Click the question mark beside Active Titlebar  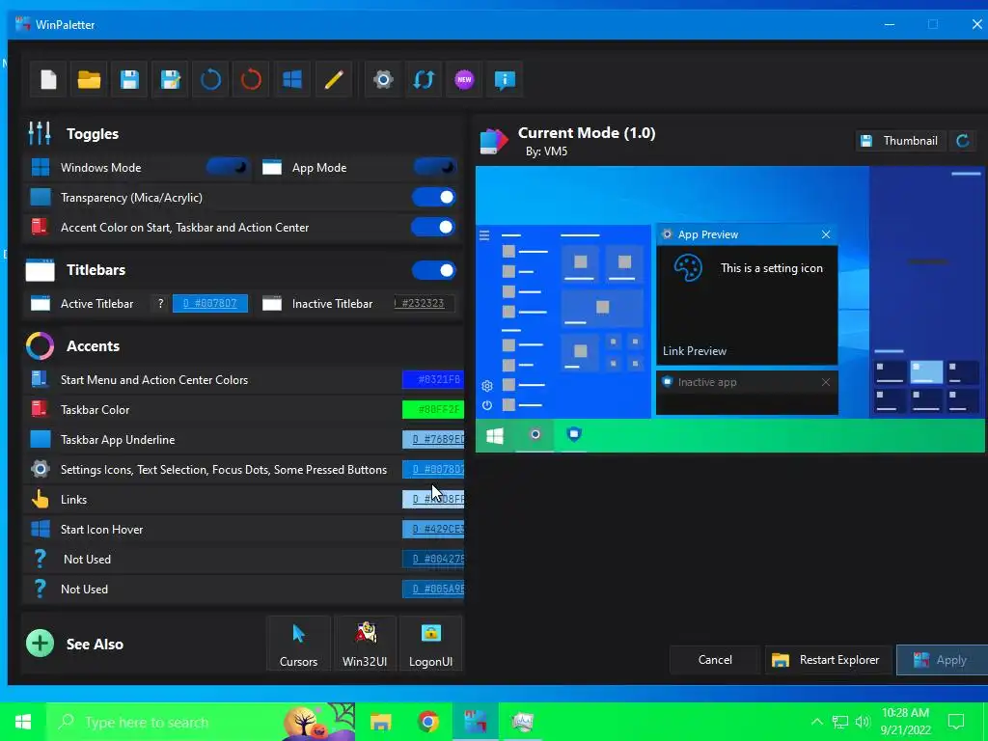(161, 303)
